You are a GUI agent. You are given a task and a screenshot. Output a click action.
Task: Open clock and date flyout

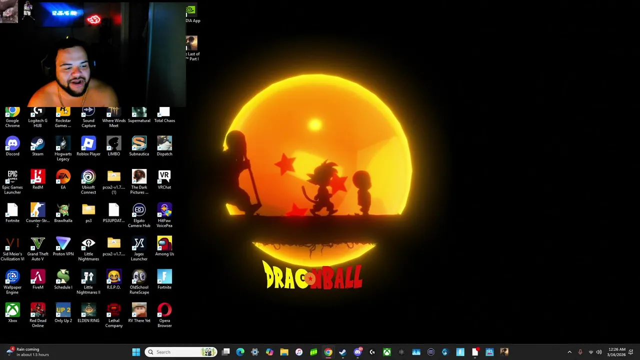coord(616,352)
